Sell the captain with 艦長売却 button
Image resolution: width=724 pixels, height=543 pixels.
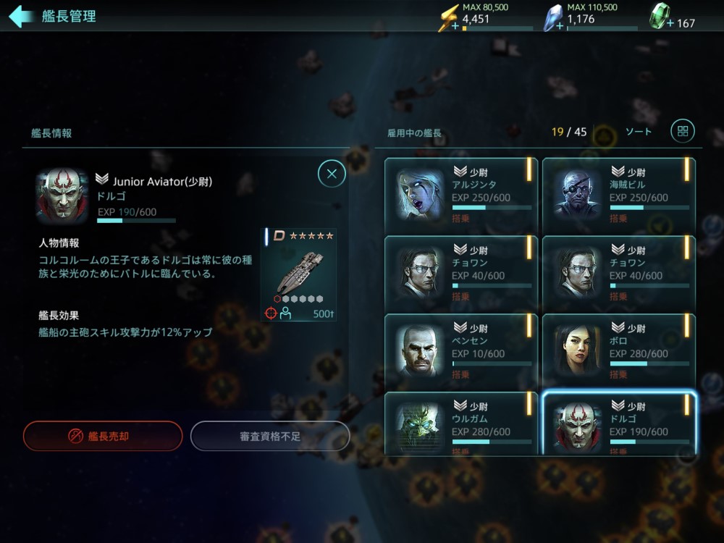(x=103, y=436)
